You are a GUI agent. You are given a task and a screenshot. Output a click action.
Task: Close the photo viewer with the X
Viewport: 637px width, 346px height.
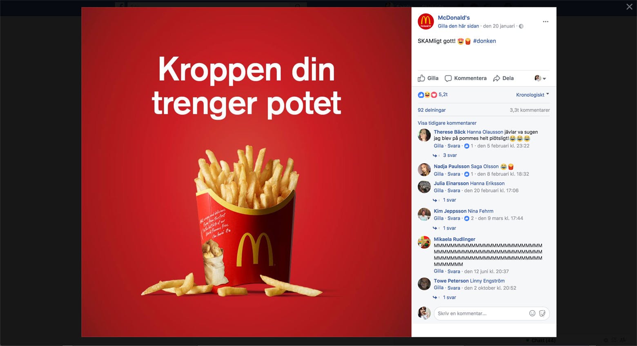point(629,7)
